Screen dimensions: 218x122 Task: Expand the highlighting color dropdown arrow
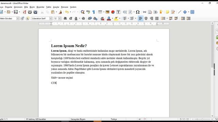point(120,18)
